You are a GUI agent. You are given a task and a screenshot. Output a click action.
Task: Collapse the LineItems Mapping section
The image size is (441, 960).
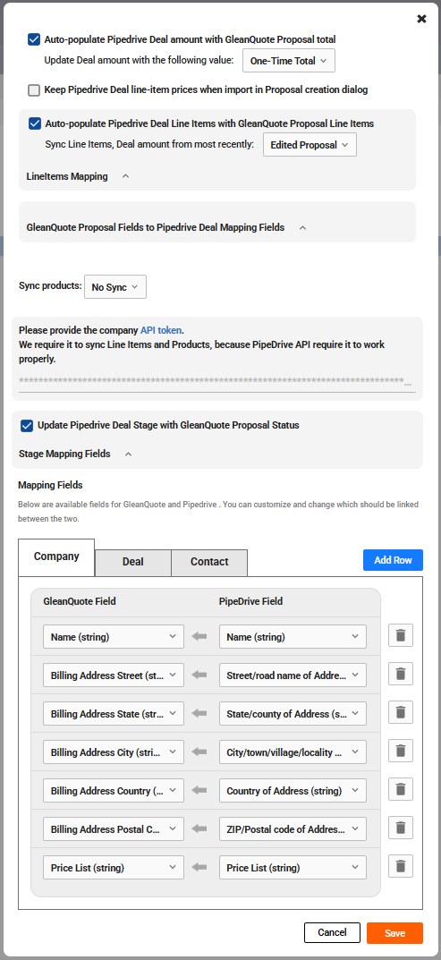click(125, 176)
